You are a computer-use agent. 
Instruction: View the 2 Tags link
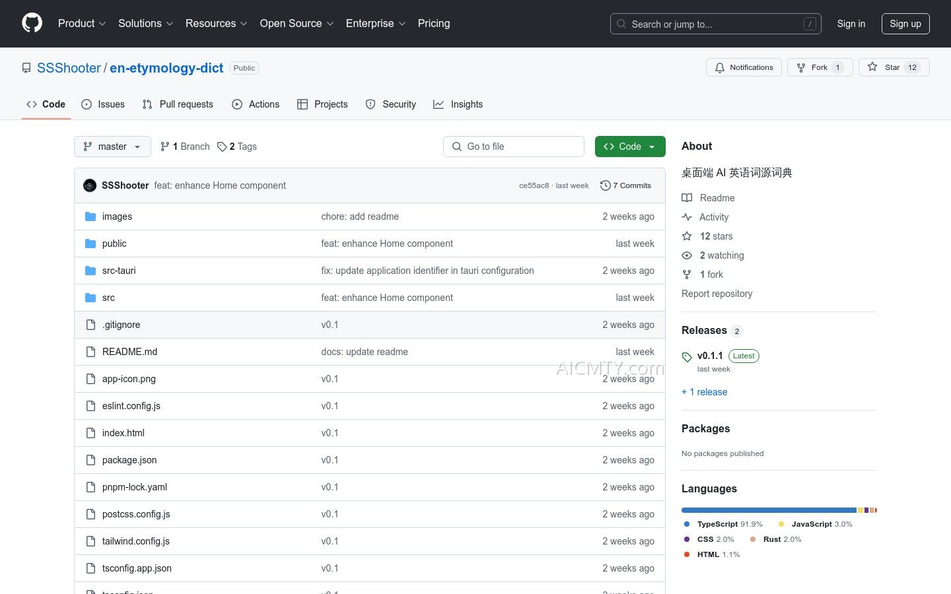(x=237, y=147)
